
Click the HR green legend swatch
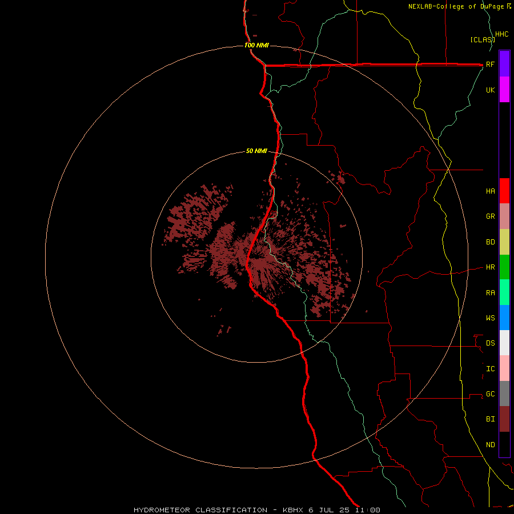(504, 267)
